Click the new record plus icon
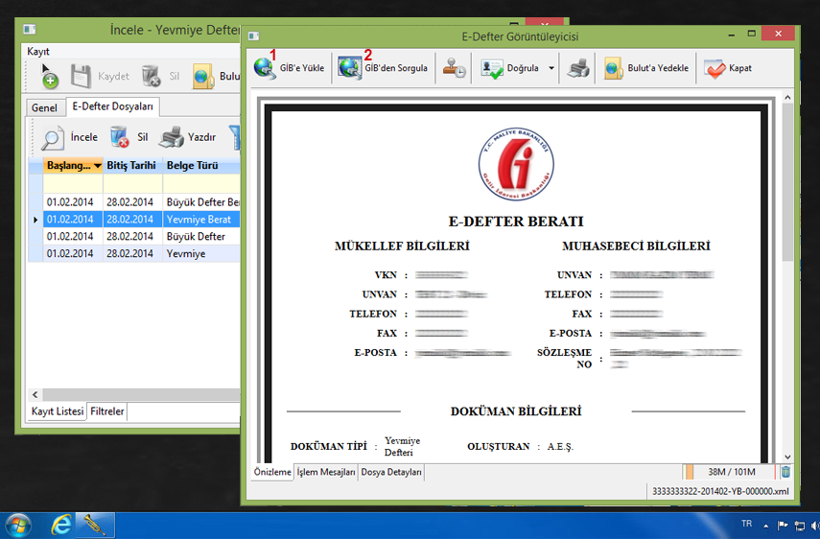Viewport: 820px width, 539px height. [x=49, y=77]
